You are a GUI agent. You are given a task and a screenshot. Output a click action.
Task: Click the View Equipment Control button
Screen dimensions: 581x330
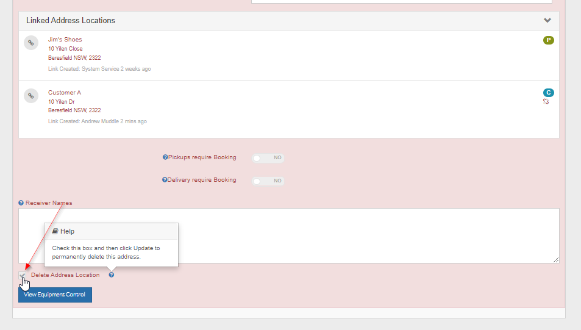55,295
